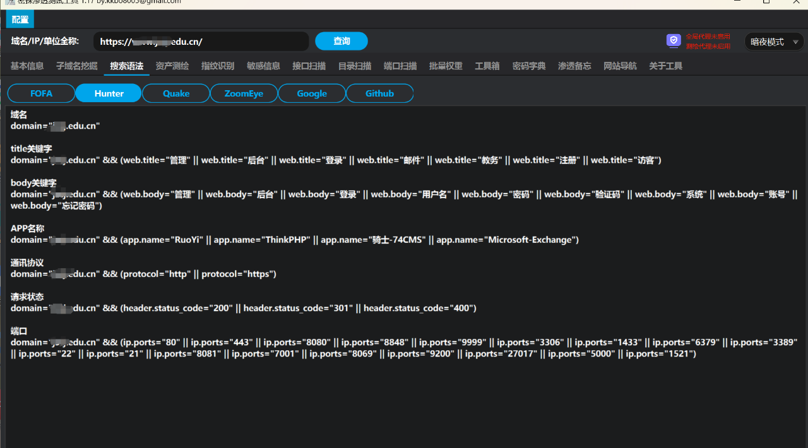The width and height of the screenshot is (808, 448).
Task: Open the 暗夜模式 theme dropdown
Action: pos(774,42)
